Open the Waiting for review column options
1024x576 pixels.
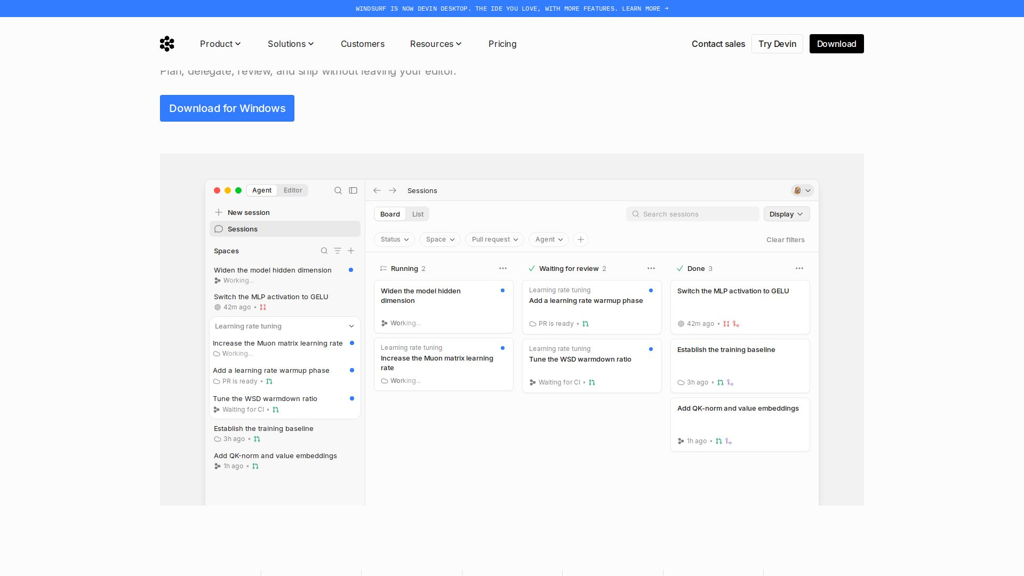pos(651,268)
